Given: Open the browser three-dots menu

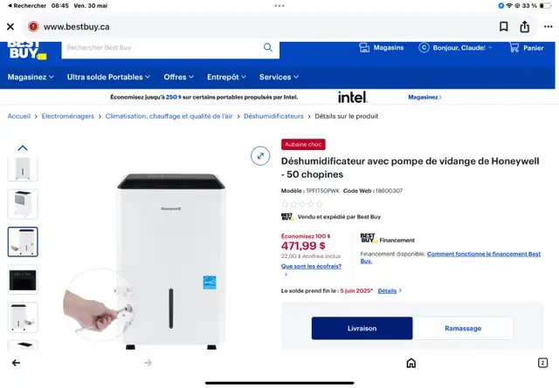Looking at the screenshot, I should coord(548,27).
